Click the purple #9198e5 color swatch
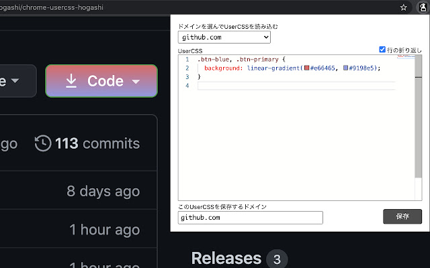 pyautogui.click(x=346, y=68)
